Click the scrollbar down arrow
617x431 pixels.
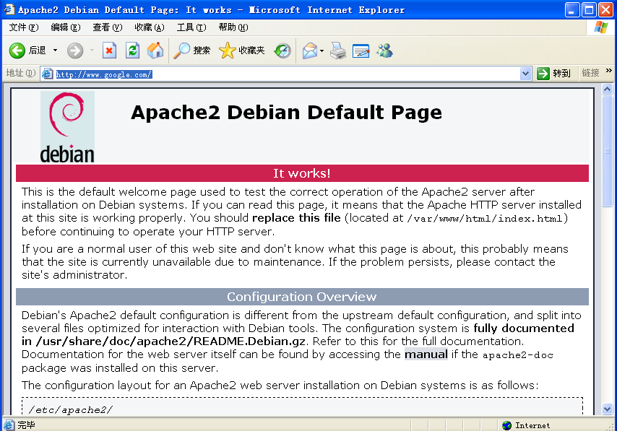point(607,409)
